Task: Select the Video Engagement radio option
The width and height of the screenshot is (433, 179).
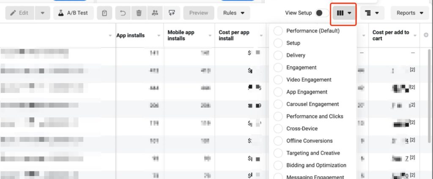Action: click(278, 80)
